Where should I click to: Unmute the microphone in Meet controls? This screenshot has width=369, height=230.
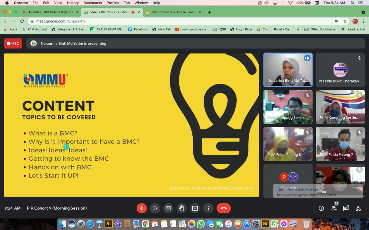coord(141,208)
